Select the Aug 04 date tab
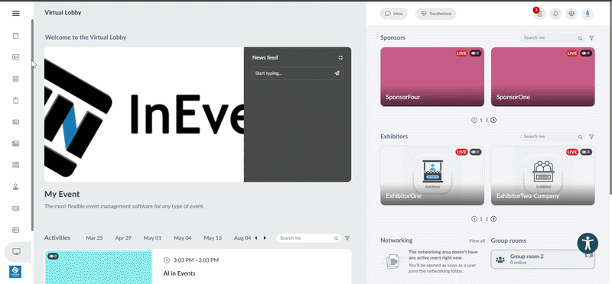Image resolution: width=612 pixels, height=284 pixels. pos(243,238)
